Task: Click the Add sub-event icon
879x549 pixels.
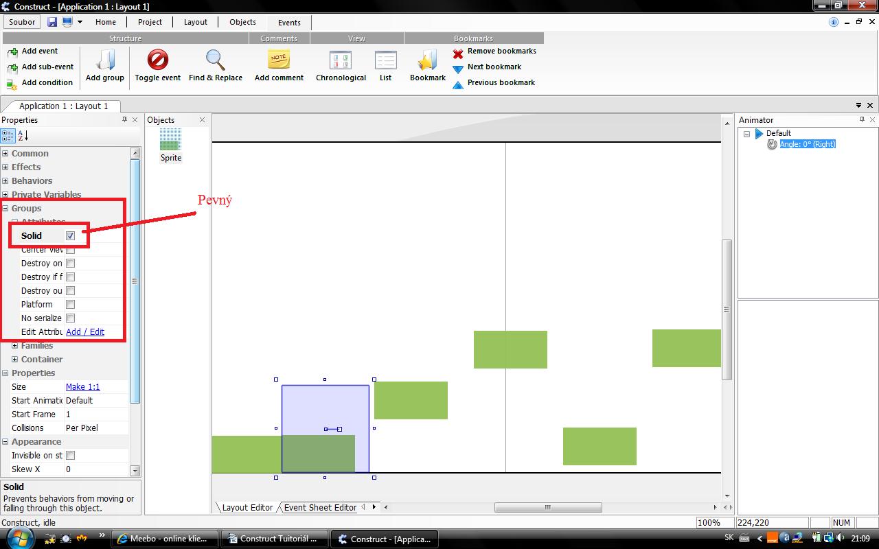Action: [12, 67]
